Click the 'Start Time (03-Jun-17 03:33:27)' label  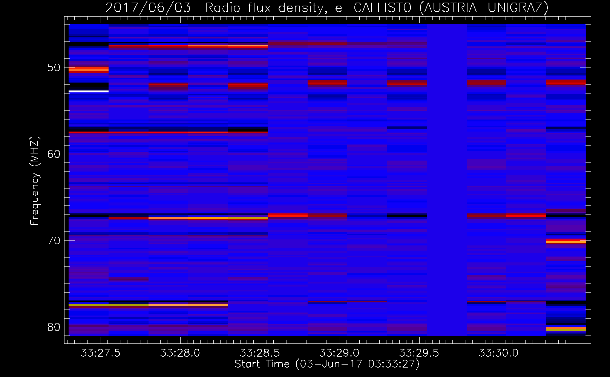coord(327,364)
